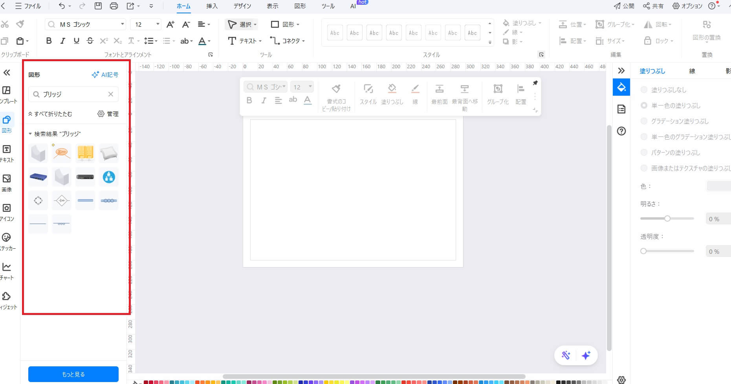Screen dimensions: 731x384
Task: Click the 塗りつぶし paint bucket panel icon
Action: pyautogui.click(x=621, y=87)
